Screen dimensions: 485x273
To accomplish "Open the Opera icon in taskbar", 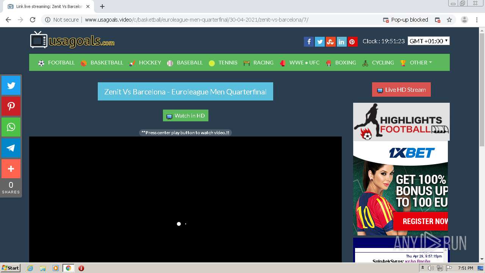I will point(81,268).
